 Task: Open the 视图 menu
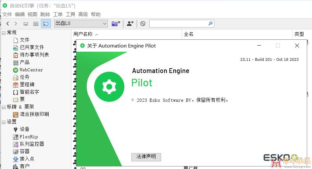[x=32, y=15]
